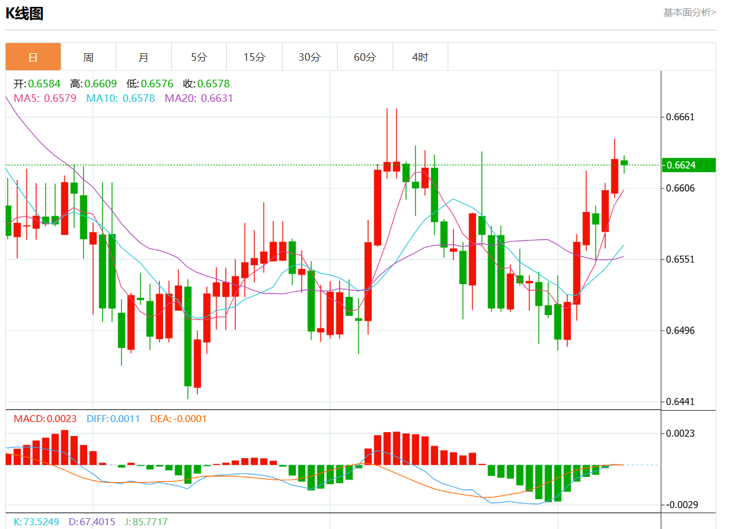Viewport: 729px width, 529px height.
Task: Click the 0.6661 price axis label
Action: point(680,117)
